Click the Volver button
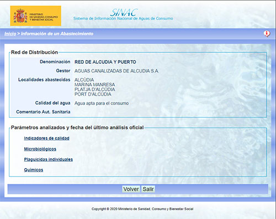This screenshot has height=219, width=276. click(131, 189)
